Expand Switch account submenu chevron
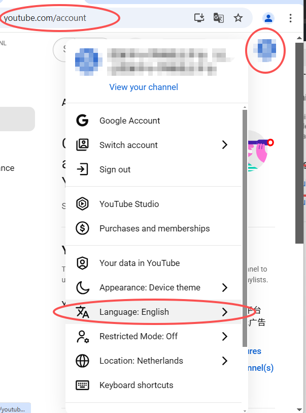The width and height of the screenshot is (306, 413). click(225, 145)
